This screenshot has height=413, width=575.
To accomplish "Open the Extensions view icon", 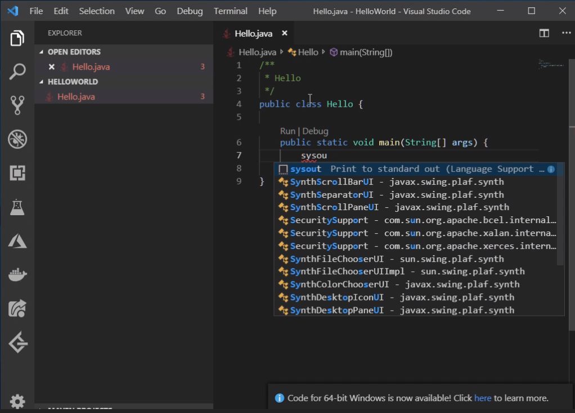I will 17,173.
